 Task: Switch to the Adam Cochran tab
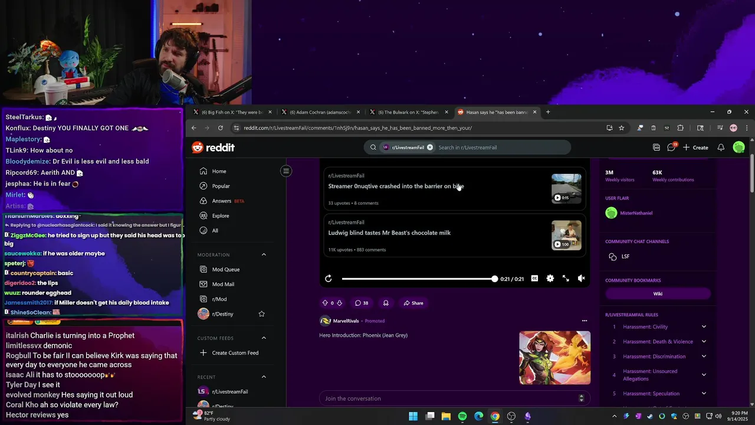[320, 112]
